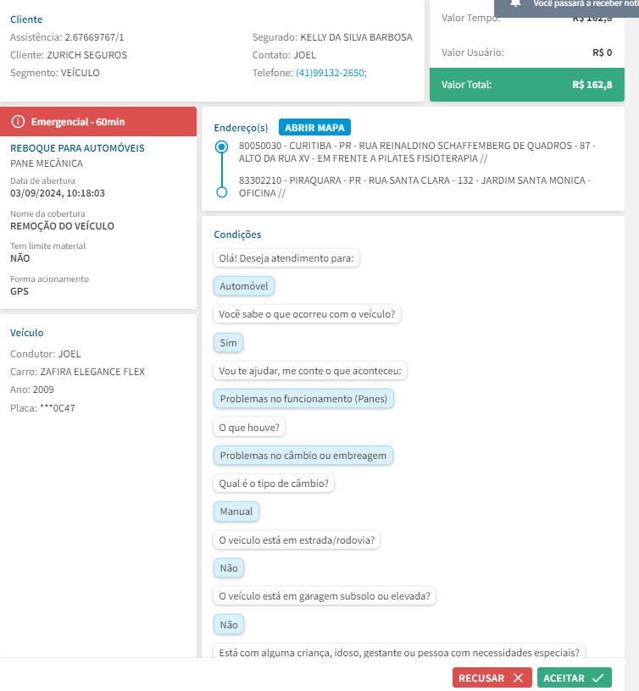Screen dimensions: 639x691
Task: Click the "Automóvel" answer chip
Action: point(243,286)
